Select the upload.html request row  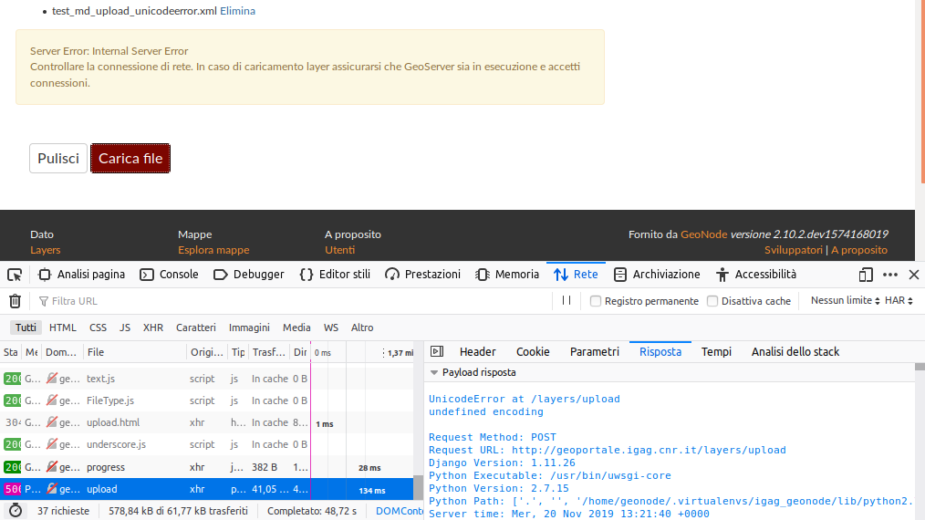(206, 422)
